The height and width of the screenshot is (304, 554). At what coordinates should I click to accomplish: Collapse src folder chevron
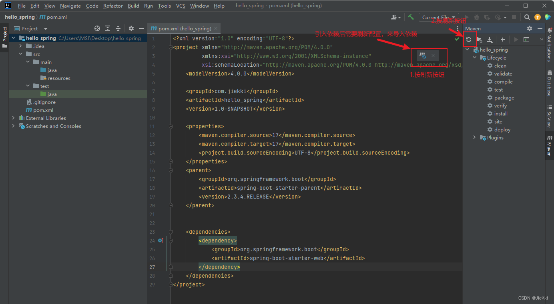[21, 54]
